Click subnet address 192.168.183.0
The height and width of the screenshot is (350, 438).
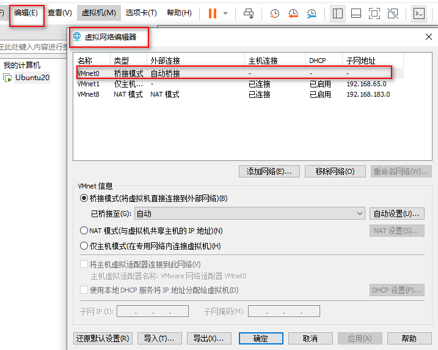(x=368, y=94)
